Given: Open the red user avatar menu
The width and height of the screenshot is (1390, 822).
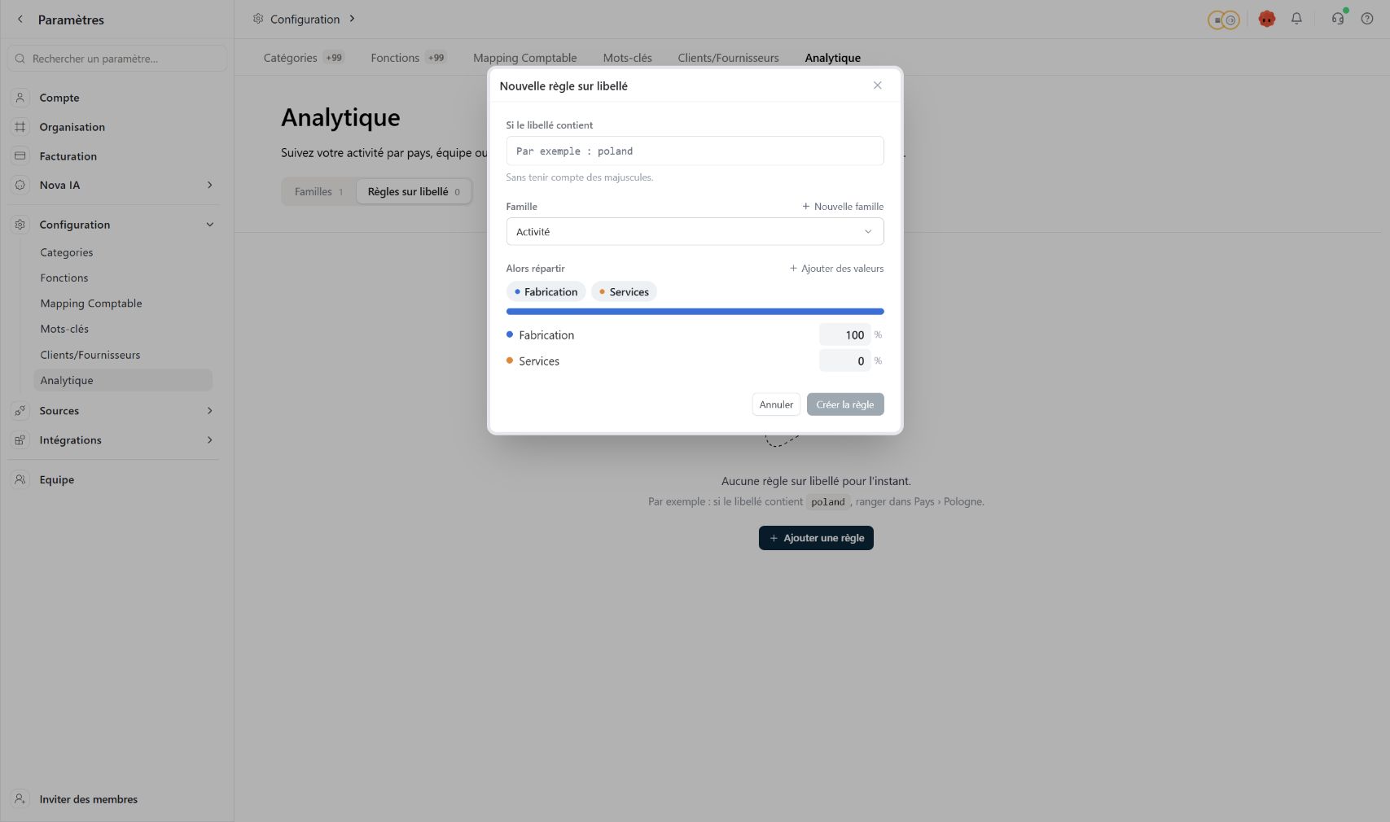Looking at the screenshot, I should tap(1266, 19).
